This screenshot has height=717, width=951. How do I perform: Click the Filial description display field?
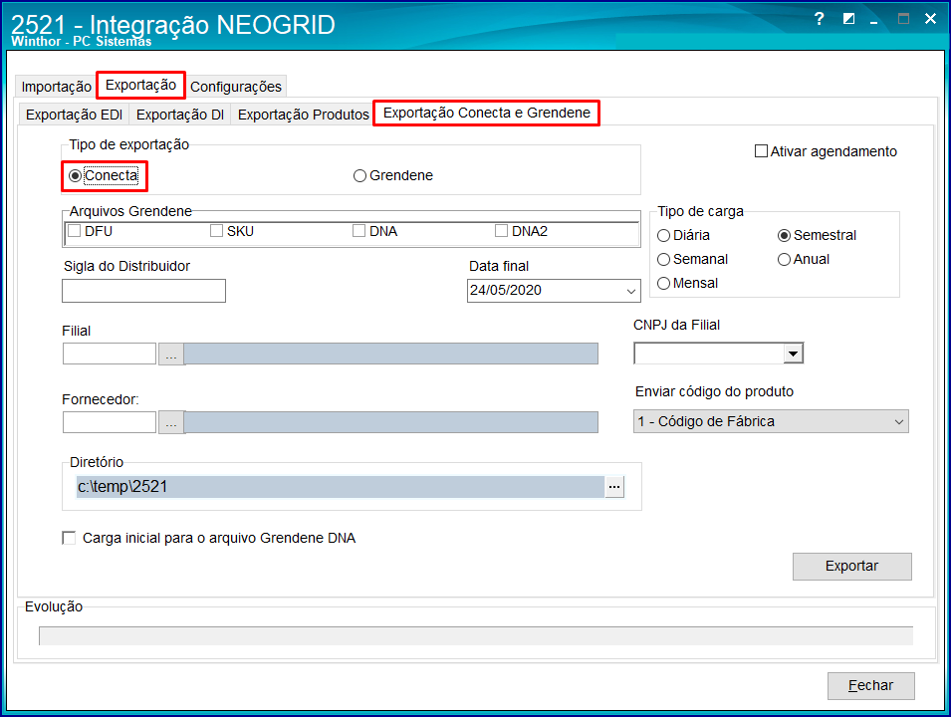(391, 354)
